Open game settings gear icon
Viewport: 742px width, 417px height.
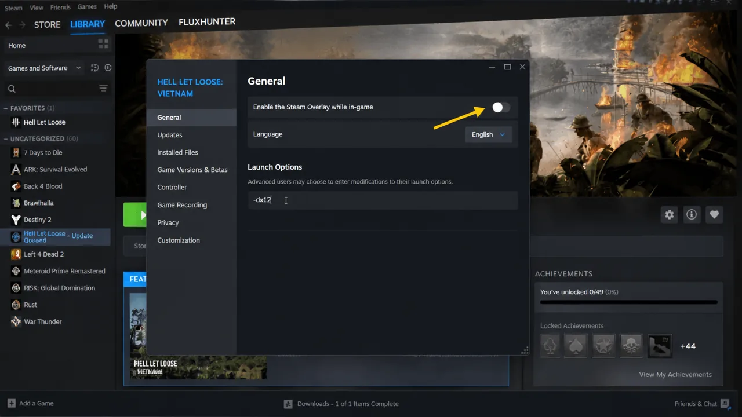click(x=670, y=215)
